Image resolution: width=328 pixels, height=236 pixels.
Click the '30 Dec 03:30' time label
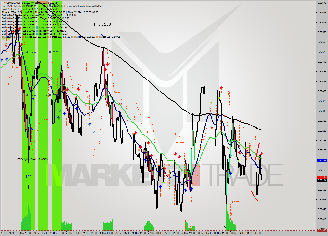click(x=204, y=233)
